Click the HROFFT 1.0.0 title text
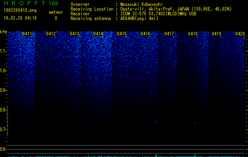This screenshot has width=248, height=157. click(x=31, y=3)
